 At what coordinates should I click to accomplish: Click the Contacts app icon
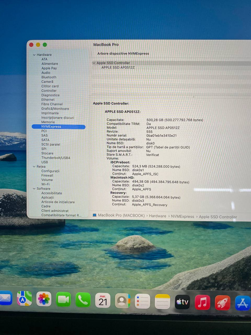tap(122, 301)
